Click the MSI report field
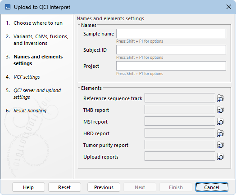This screenshot has width=236, height=195. click(180, 121)
